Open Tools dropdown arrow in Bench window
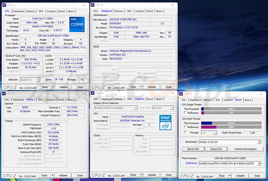Screen dimensions: 268x181 click(x=230, y=176)
